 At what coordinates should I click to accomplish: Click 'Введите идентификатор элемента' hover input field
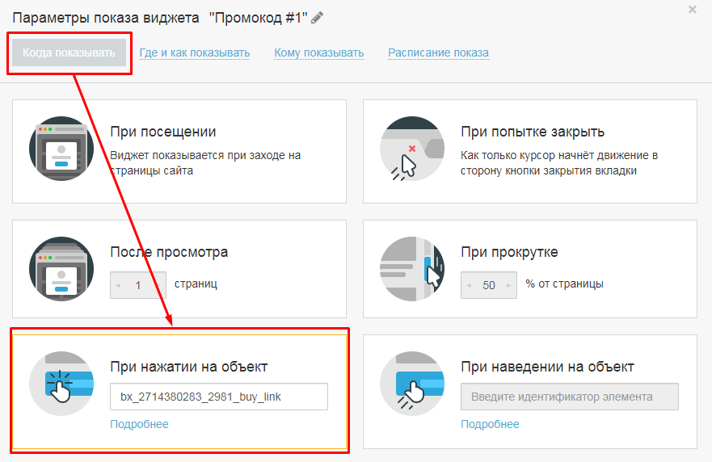click(x=570, y=397)
